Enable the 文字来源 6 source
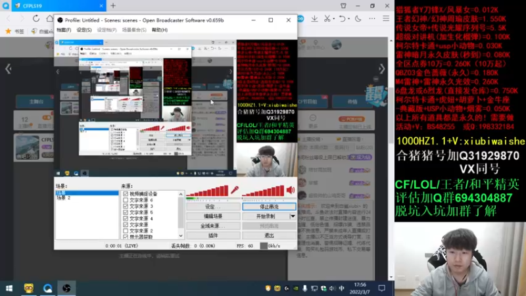 (126, 200)
